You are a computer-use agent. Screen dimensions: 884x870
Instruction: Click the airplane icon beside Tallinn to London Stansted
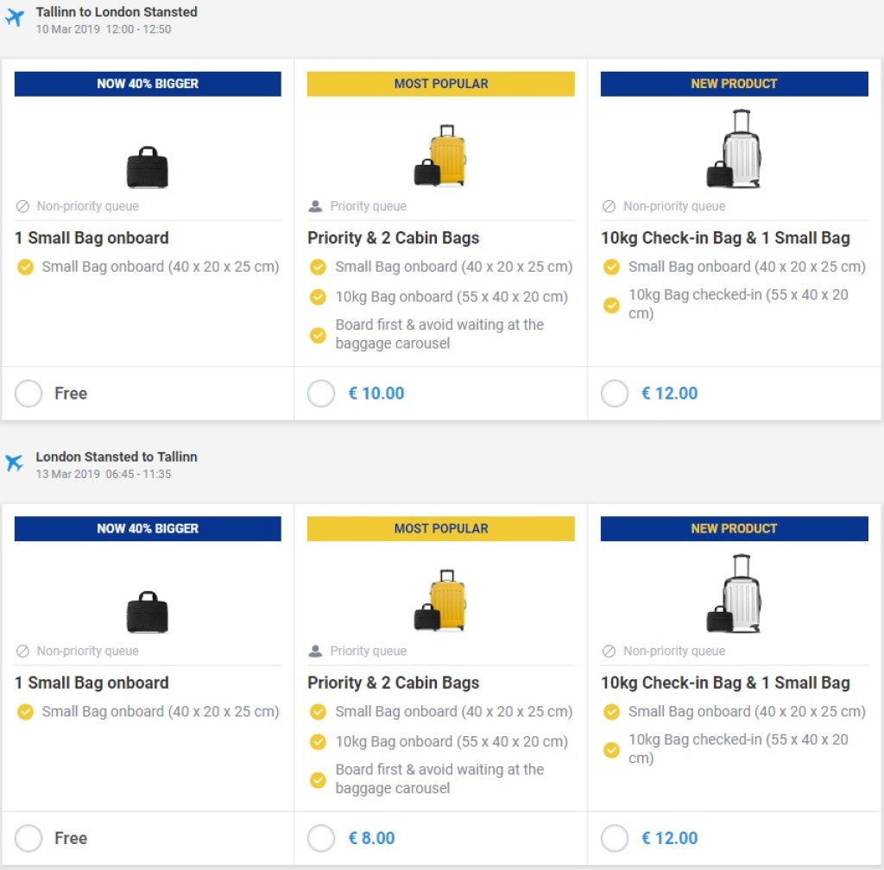pos(15,18)
